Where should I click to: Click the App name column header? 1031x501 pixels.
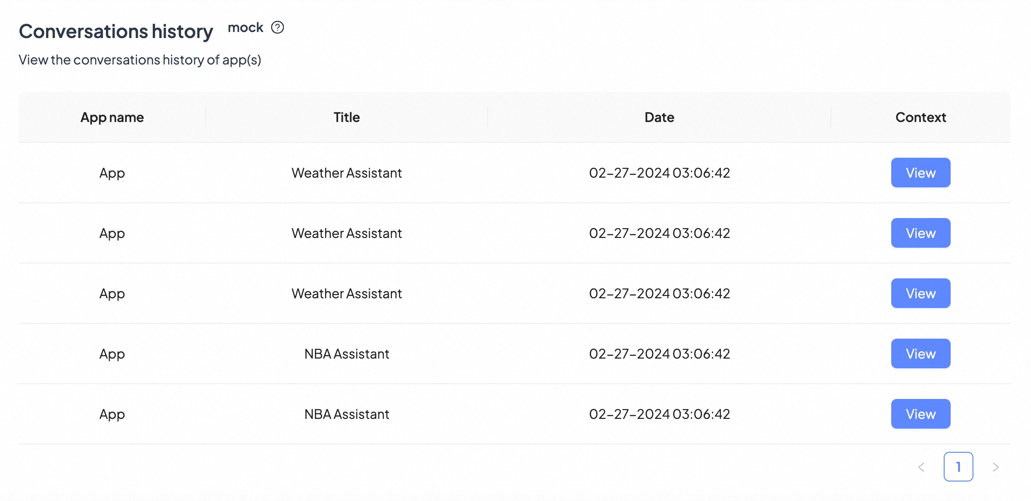[x=112, y=117]
